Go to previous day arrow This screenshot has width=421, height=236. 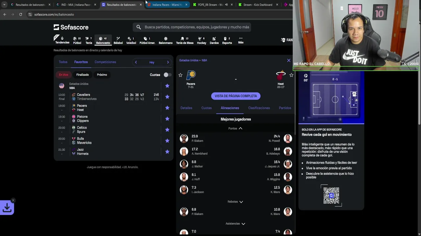(136, 62)
